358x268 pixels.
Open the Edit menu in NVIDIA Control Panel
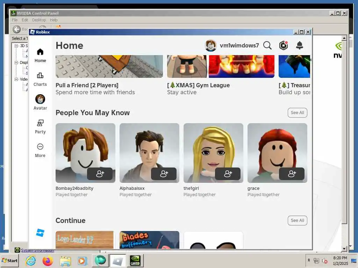[x=25, y=20]
